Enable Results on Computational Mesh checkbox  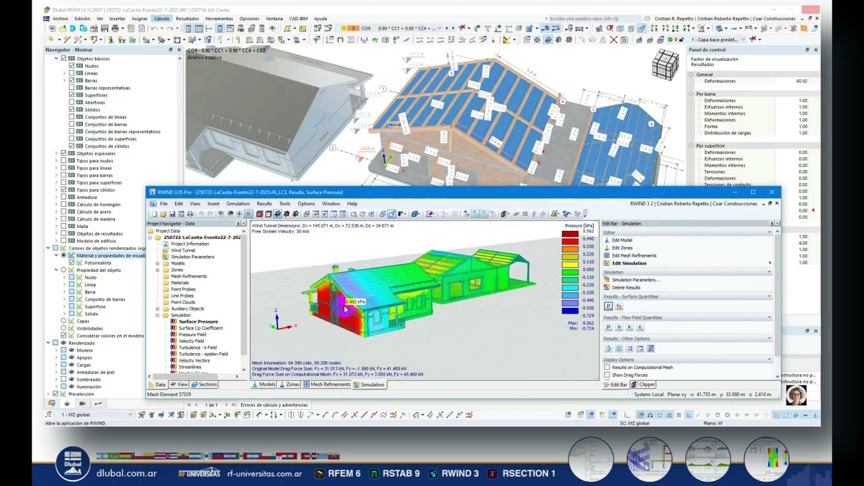pyautogui.click(x=607, y=367)
